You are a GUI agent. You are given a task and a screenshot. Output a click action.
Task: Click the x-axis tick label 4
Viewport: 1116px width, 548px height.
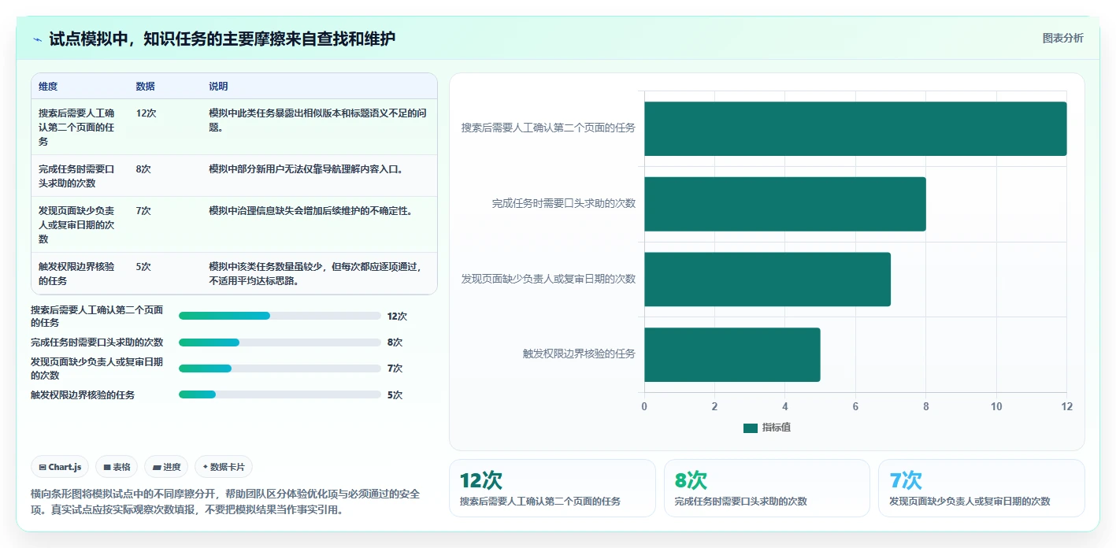click(x=785, y=407)
